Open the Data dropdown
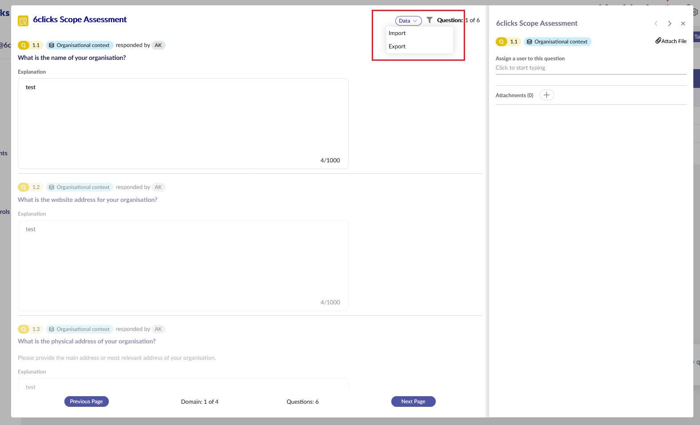Screen dimensions: 700x425 coord(408,21)
